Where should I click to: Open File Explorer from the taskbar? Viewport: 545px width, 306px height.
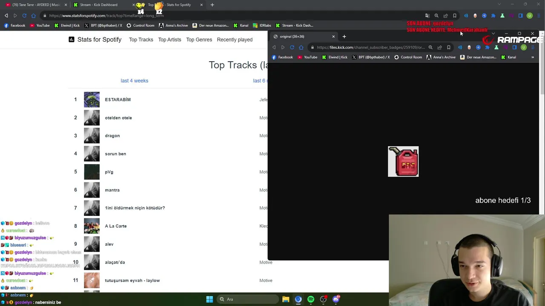pos(286,299)
